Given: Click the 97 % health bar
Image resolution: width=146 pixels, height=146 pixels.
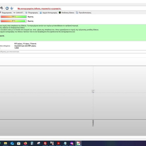Looking at the screenshot, I should coord(13,21).
